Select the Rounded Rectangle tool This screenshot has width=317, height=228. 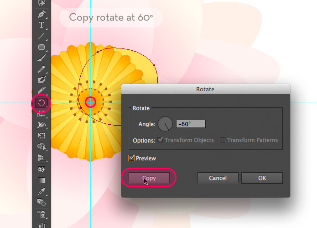point(42,47)
